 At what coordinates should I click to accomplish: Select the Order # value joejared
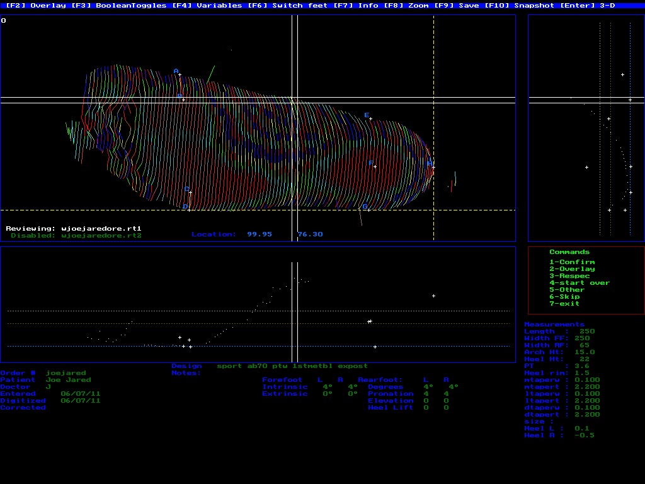(x=66, y=373)
